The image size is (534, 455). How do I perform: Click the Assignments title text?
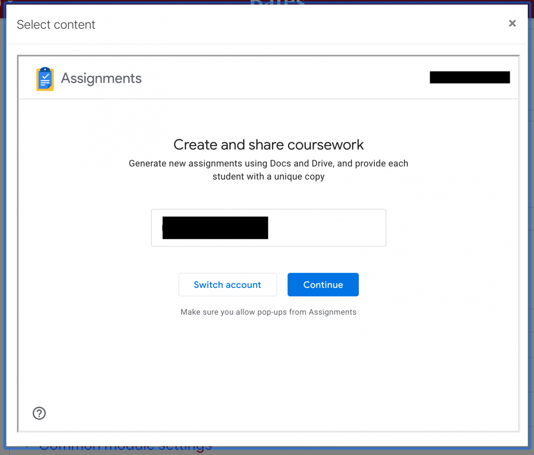coord(101,78)
